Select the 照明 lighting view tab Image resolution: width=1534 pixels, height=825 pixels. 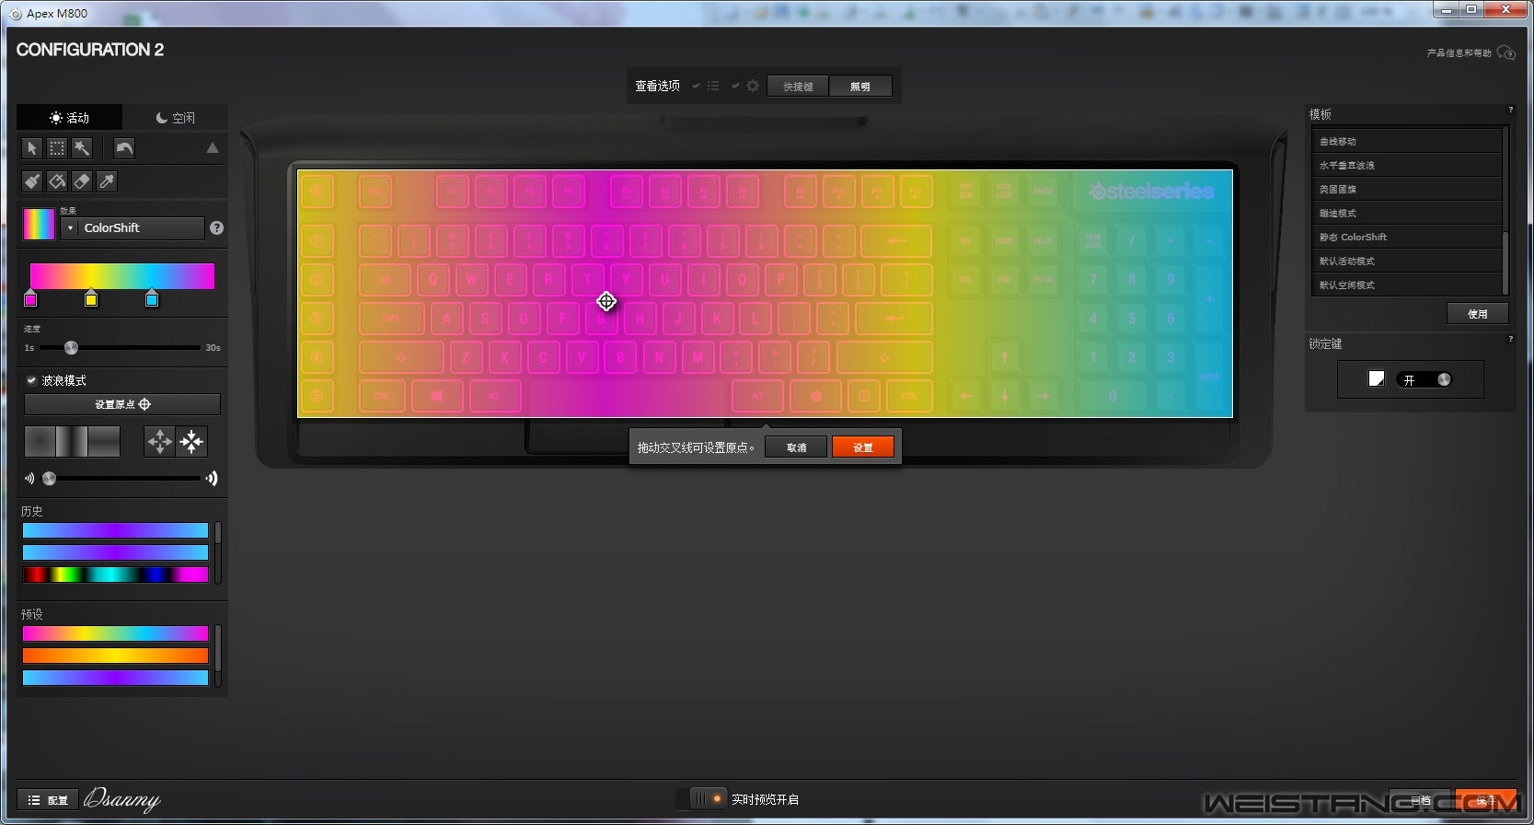tap(860, 87)
